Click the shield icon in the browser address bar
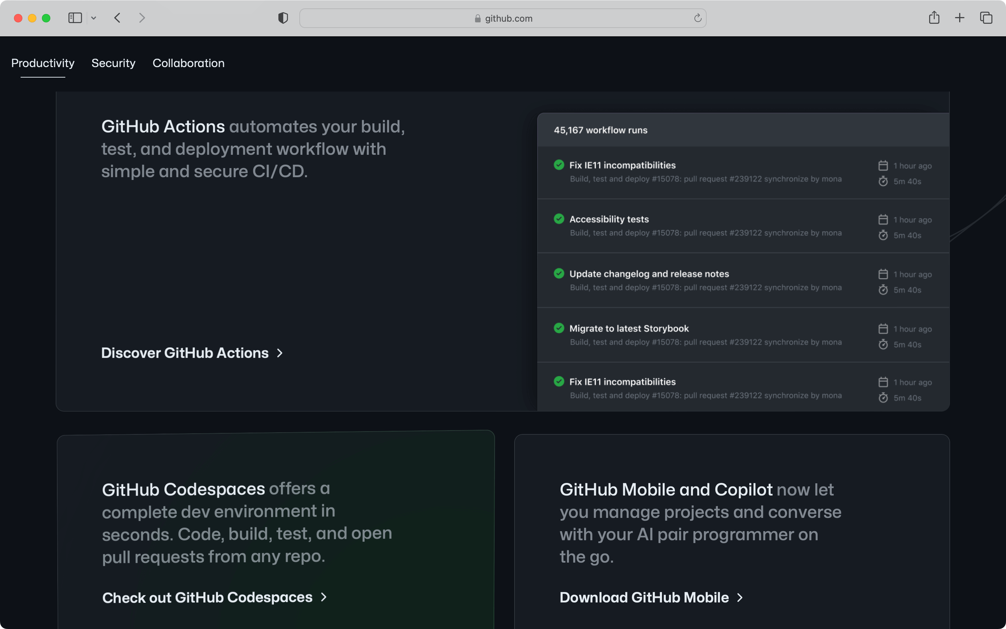This screenshot has height=629, width=1006. 283,17
